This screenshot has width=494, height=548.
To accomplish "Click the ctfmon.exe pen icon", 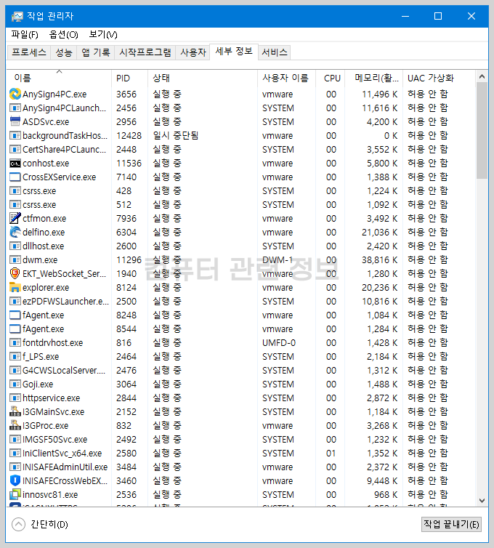I will click(15, 219).
